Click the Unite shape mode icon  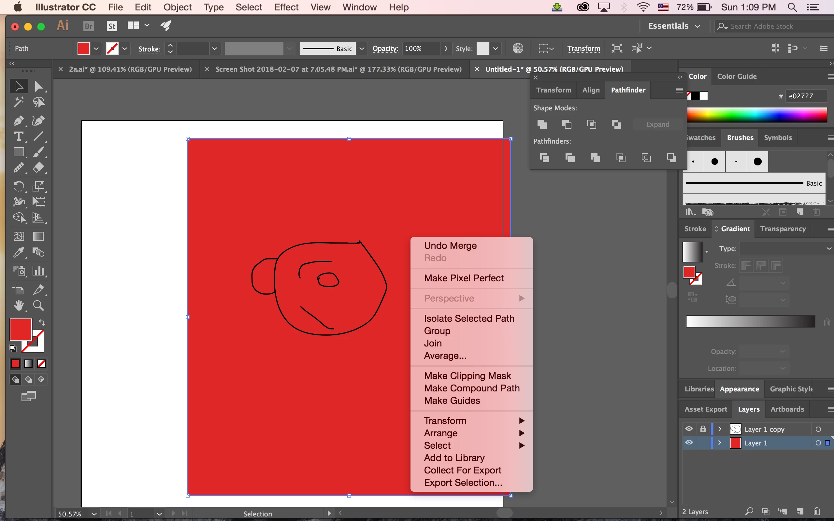point(542,124)
